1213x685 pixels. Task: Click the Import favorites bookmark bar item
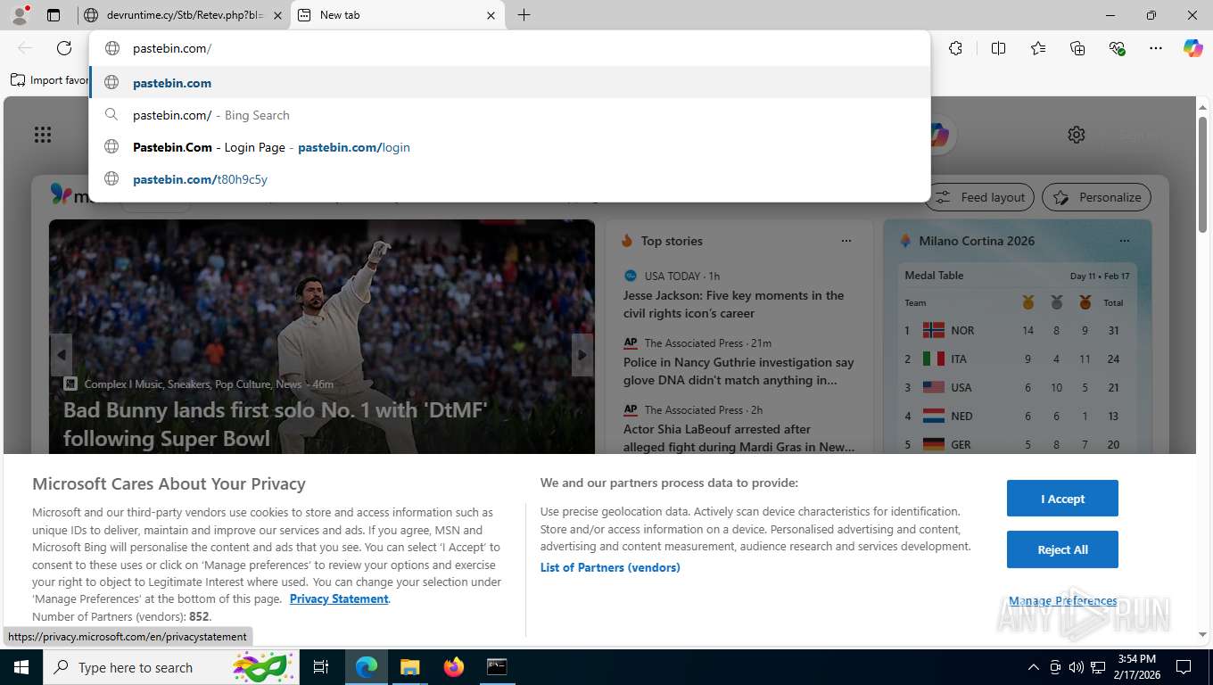point(49,80)
